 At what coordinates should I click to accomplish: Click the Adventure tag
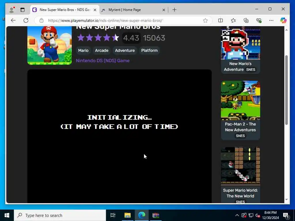coord(125,50)
